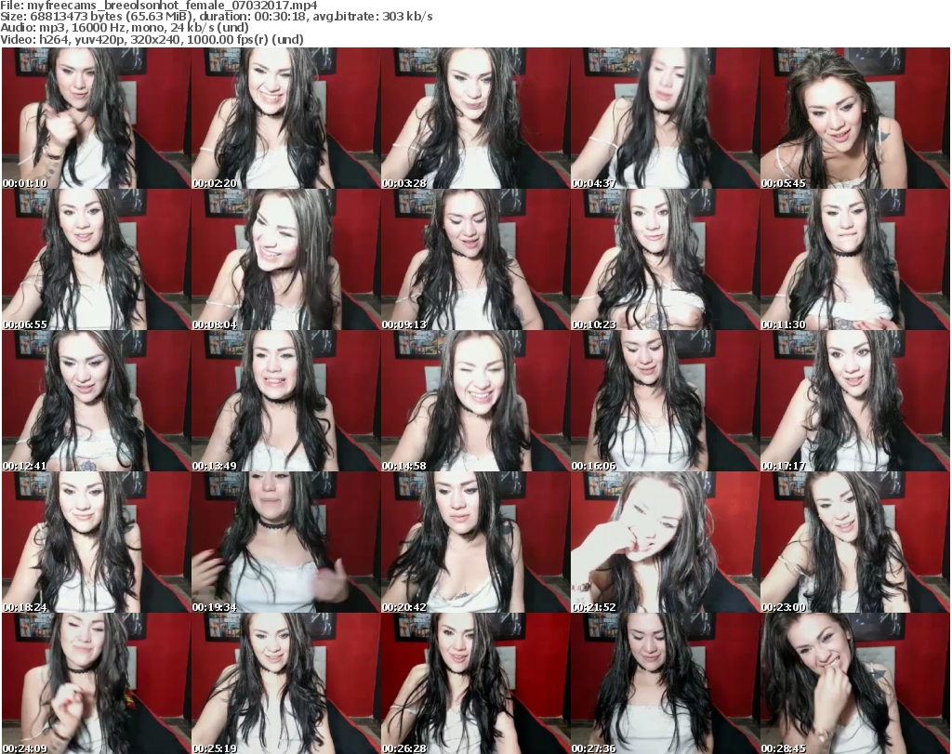952x754 pixels.
Task: Open the thumbnail stamped 00:13:49
Action: [x=286, y=401]
